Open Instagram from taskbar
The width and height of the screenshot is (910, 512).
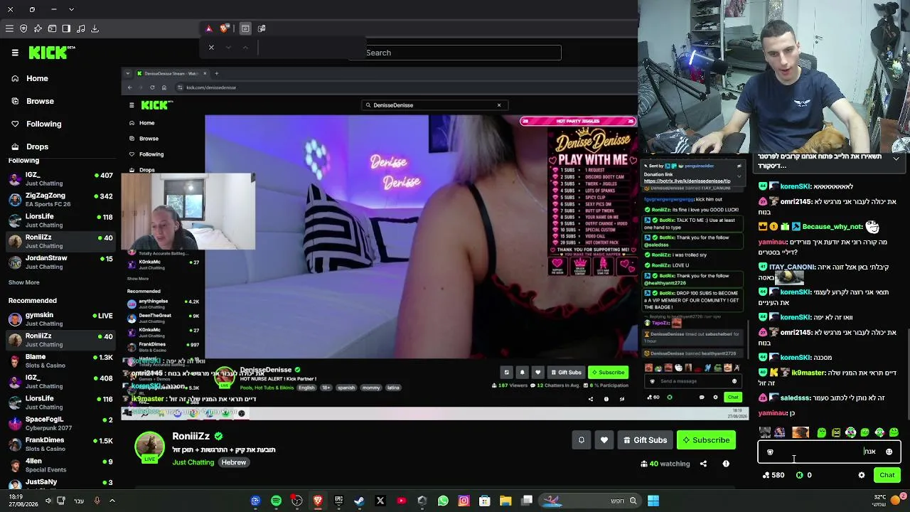click(x=464, y=501)
